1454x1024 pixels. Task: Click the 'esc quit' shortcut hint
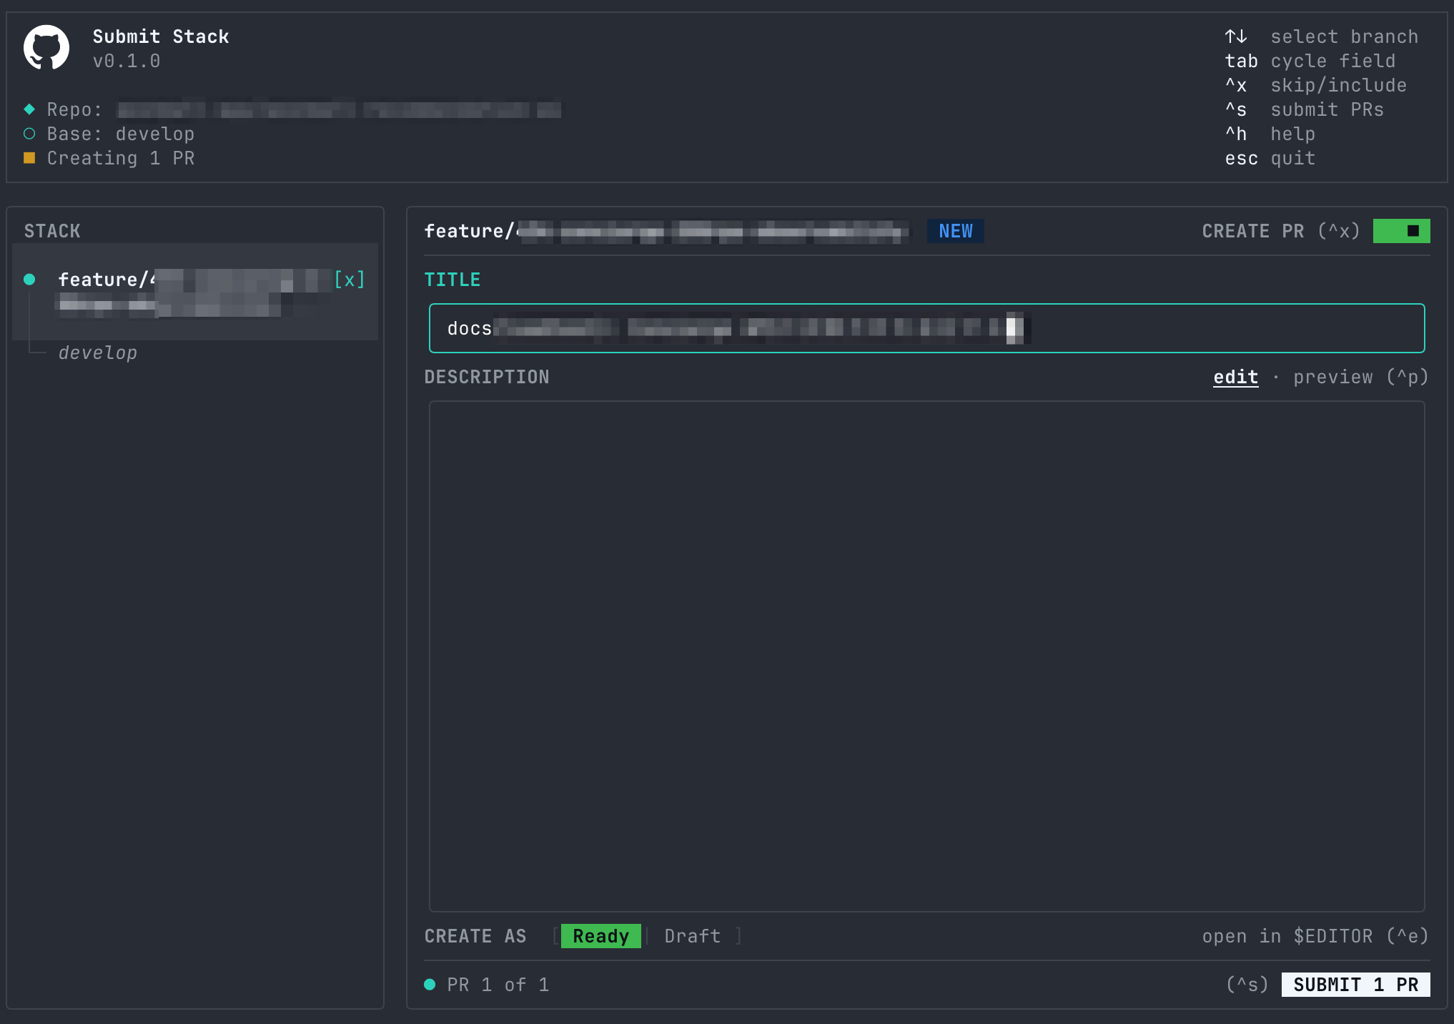click(1270, 158)
